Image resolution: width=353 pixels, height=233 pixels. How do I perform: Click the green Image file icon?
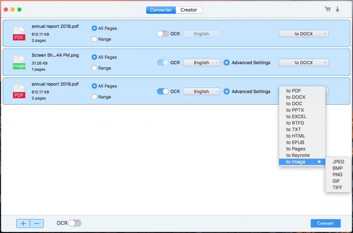pyautogui.click(x=19, y=62)
